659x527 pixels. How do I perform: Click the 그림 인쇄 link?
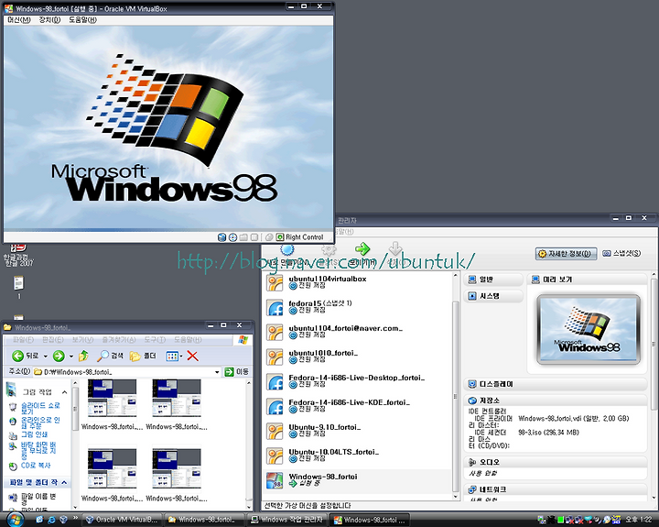35,434
